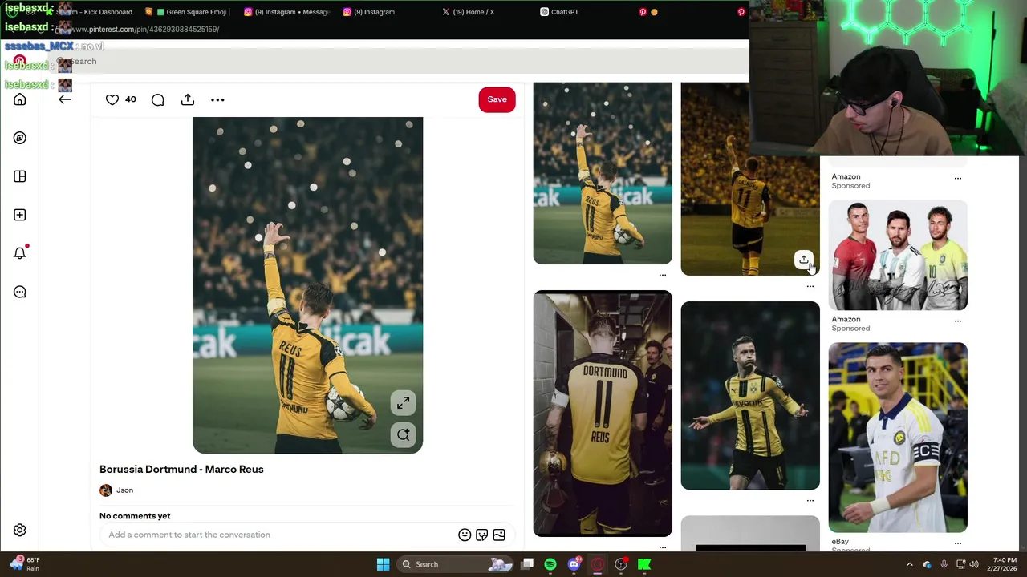1027x577 pixels.
Task: Switch to the Instagram Messages tab
Action: (x=287, y=12)
